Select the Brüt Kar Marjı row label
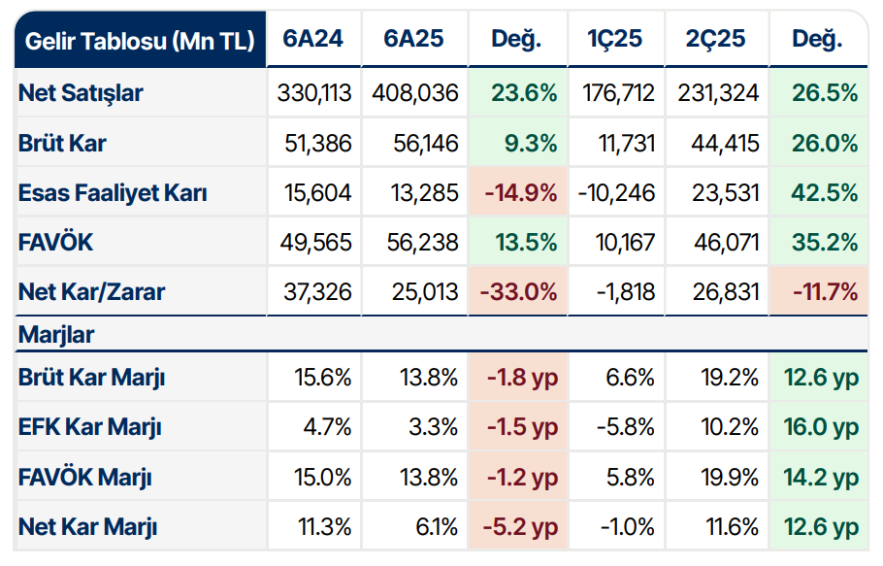Image resolution: width=883 pixels, height=566 pixels. (92, 378)
